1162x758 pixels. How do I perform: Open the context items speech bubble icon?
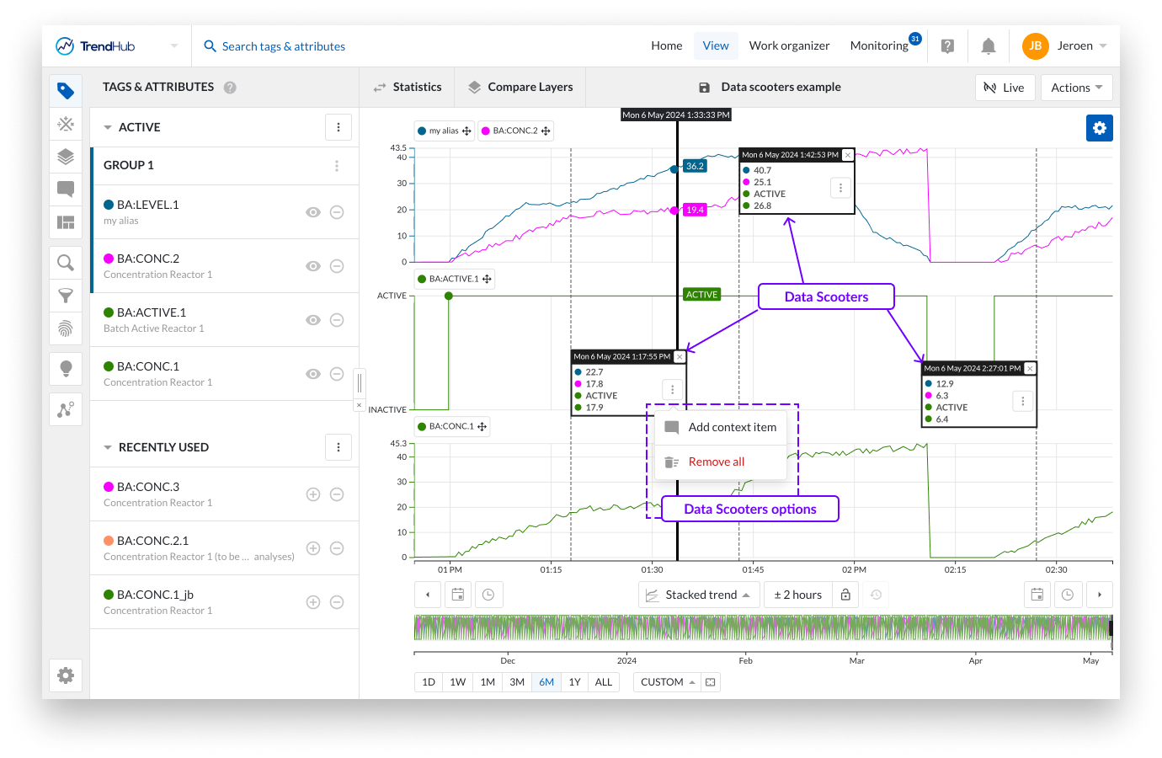[x=66, y=189]
